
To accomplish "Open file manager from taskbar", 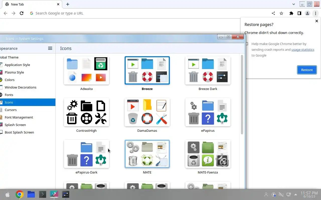I will pos(31,194).
